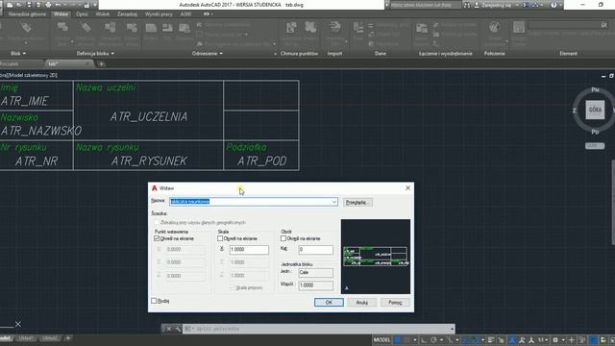Close the command line with its X icon
The image size is (615, 346).
pyautogui.click(x=168, y=329)
